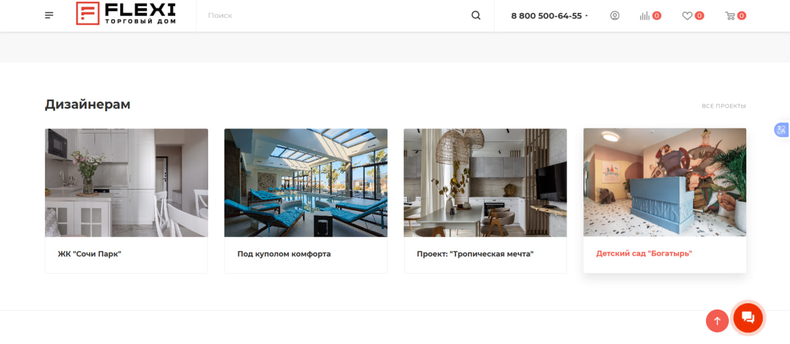
Task: Open the ЖК "Сочи Парк" project title
Action: (x=89, y=254)
